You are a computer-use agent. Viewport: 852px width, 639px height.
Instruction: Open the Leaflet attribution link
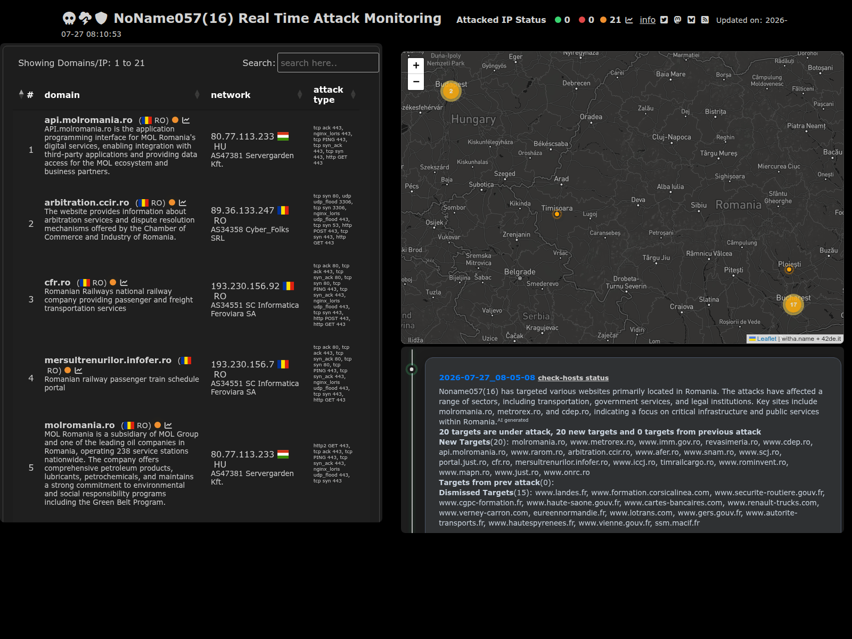click(766, 339)
